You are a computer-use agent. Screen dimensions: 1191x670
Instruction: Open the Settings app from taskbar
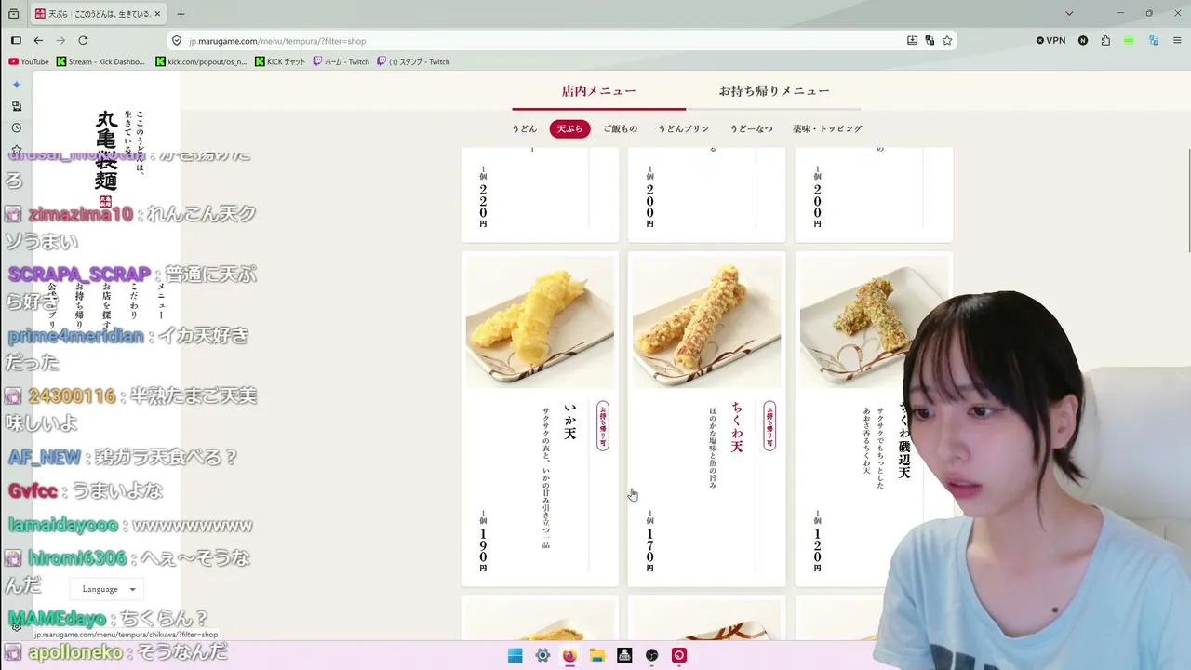[x=542, y=655]
